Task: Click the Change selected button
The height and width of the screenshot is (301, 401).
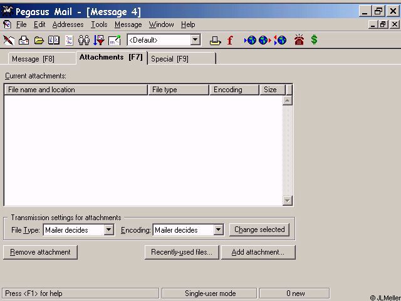Action: pyautogui.click(x=259, y=230)
